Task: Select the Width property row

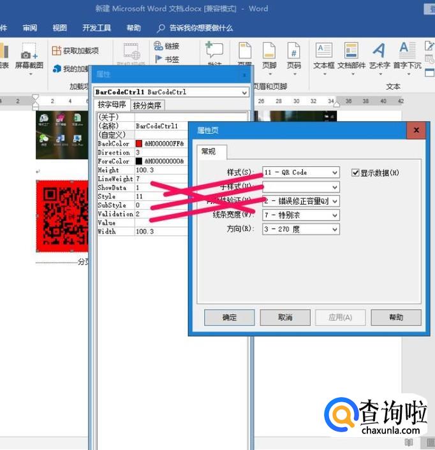Action: tap(143, 231)
